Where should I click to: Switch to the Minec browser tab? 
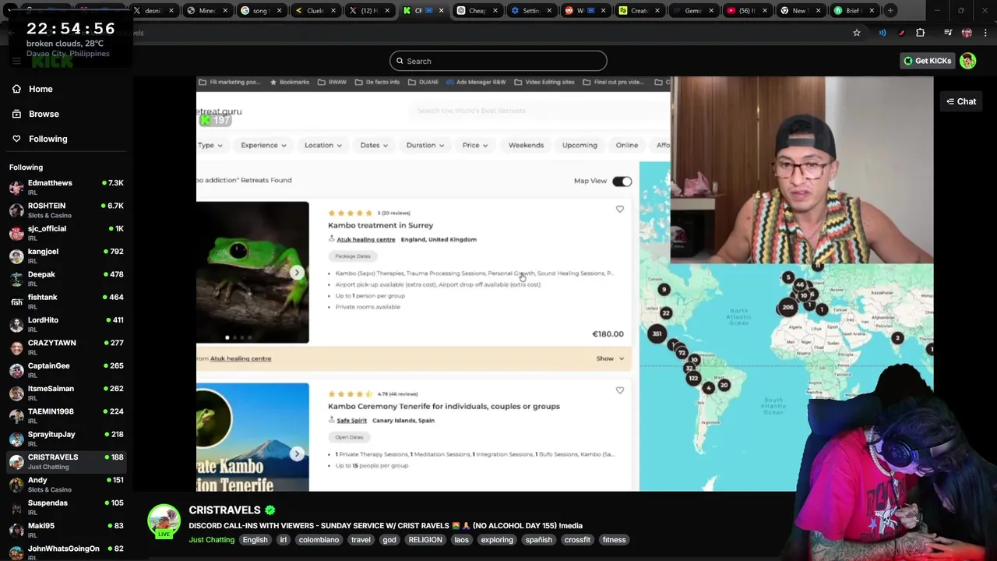(x=206, y=10)
